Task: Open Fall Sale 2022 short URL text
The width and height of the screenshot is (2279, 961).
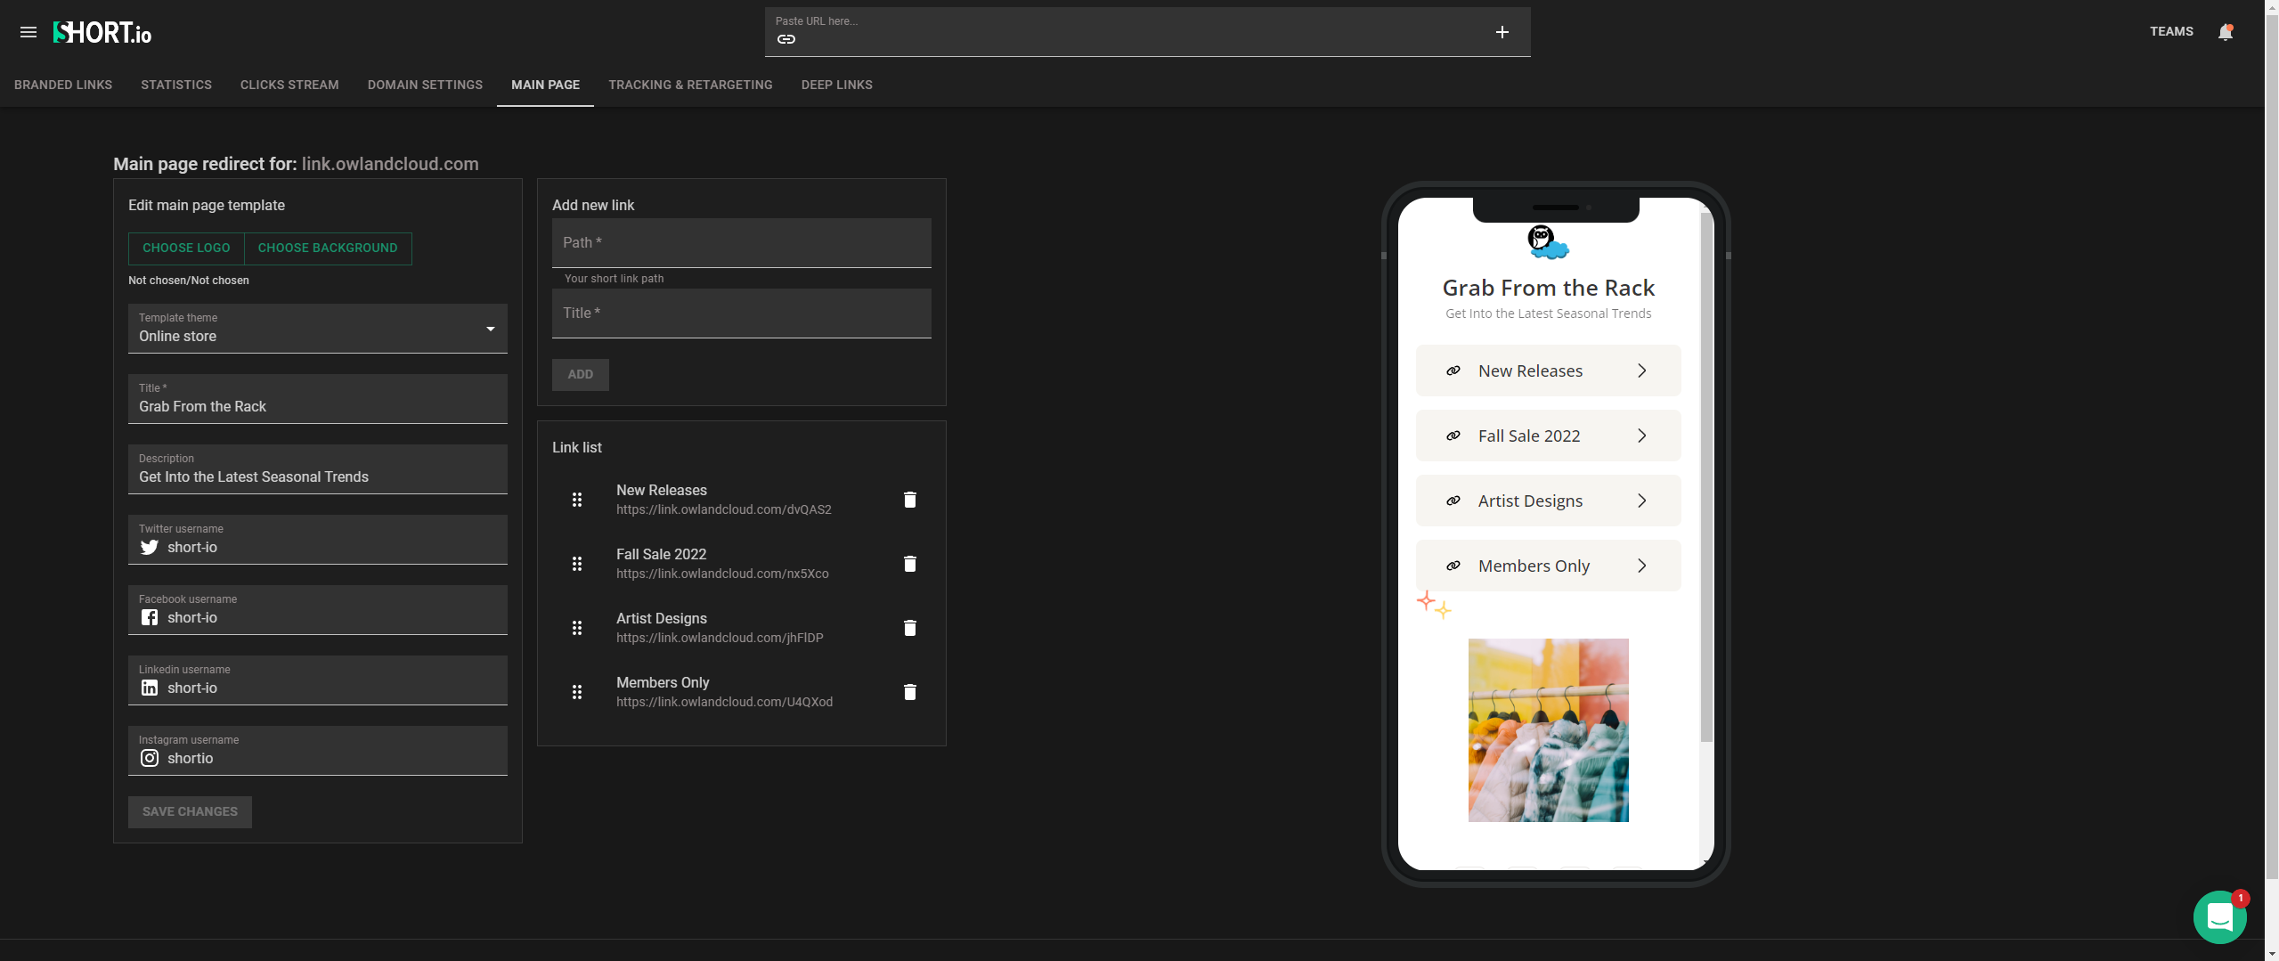Action: pyautogui.click(x=722, y=574)
